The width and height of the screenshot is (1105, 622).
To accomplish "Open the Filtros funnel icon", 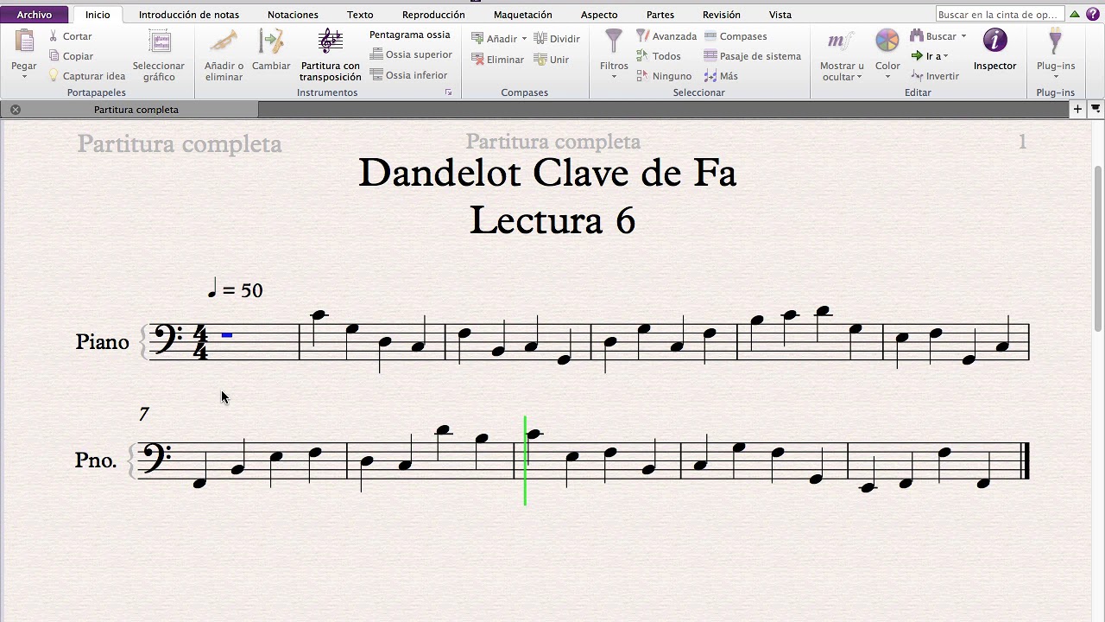I will [614, 42].
